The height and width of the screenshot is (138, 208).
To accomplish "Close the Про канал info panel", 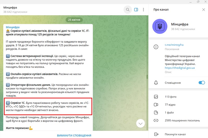I will tap(204, 10).
